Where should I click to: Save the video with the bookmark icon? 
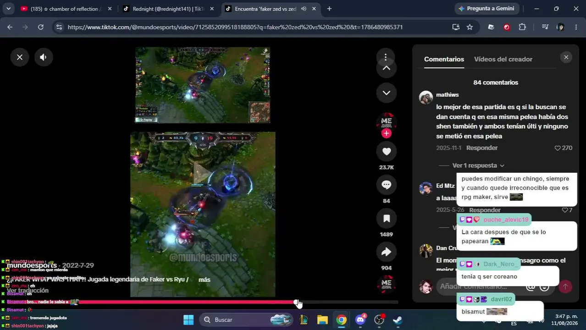pyautogui.click(x=386, y=219)
